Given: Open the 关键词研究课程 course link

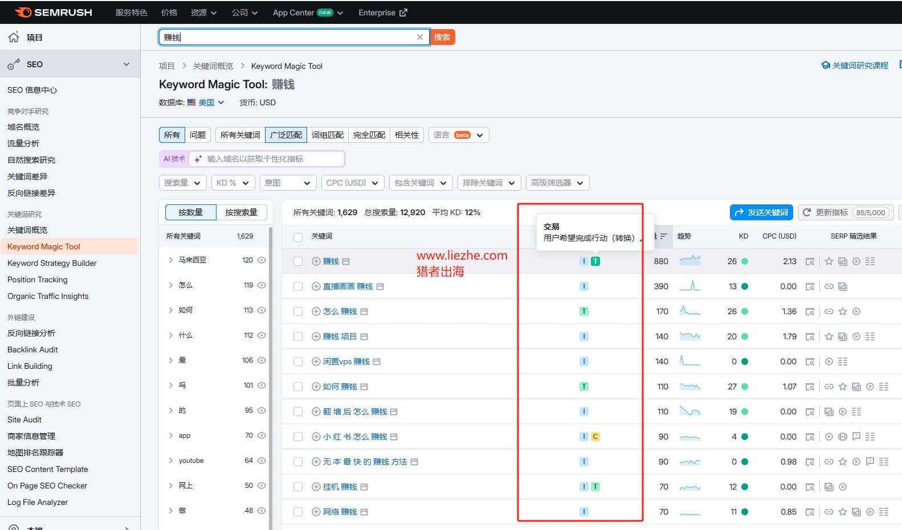Looking at the screenshot, I should coord(855,65).
